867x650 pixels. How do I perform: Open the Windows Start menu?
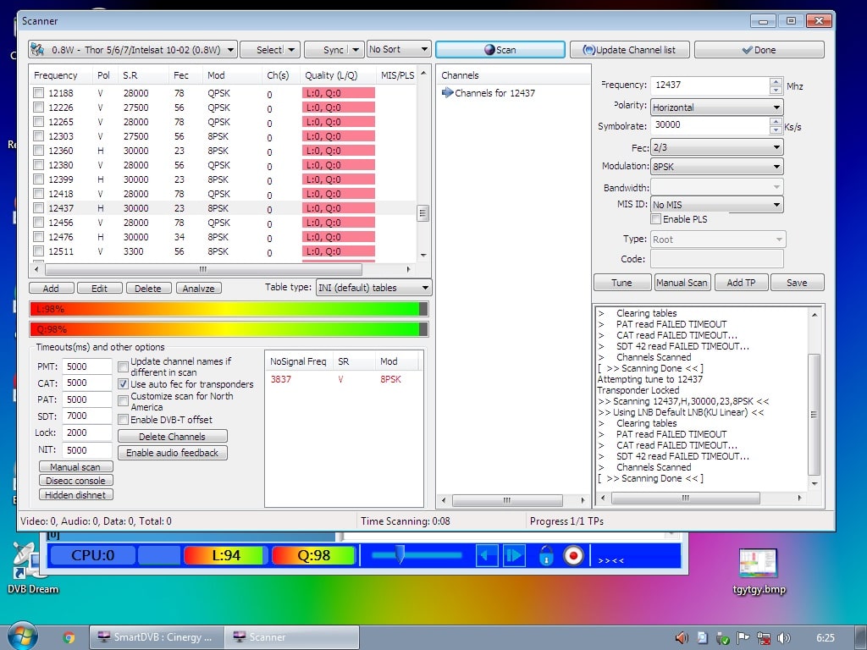point(22,636)
